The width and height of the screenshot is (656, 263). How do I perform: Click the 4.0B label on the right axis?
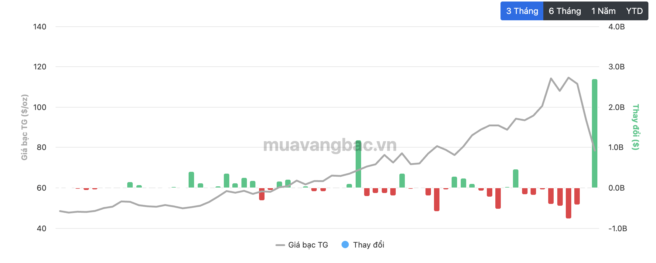(x=617, y=27)
